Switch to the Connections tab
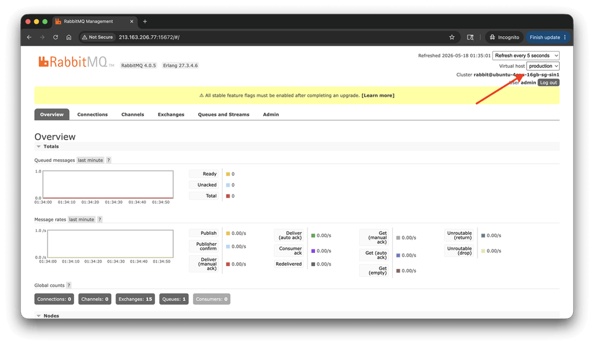Viewport: 594px width, 346px height. coord(92,115)
